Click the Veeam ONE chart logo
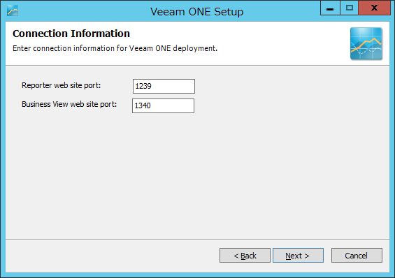Screen dimensions: 395x278 click(366, 43)
